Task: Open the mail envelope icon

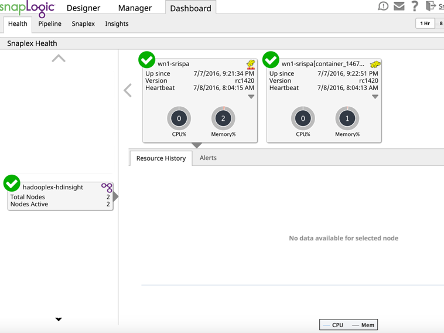Action: tap(399, 6)
